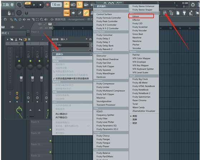Open the project info page icon

click(x=178, y=13)
